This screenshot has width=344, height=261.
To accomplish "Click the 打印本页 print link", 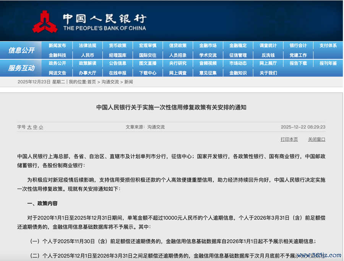I will pyautogui.click(x=289, y=139).
